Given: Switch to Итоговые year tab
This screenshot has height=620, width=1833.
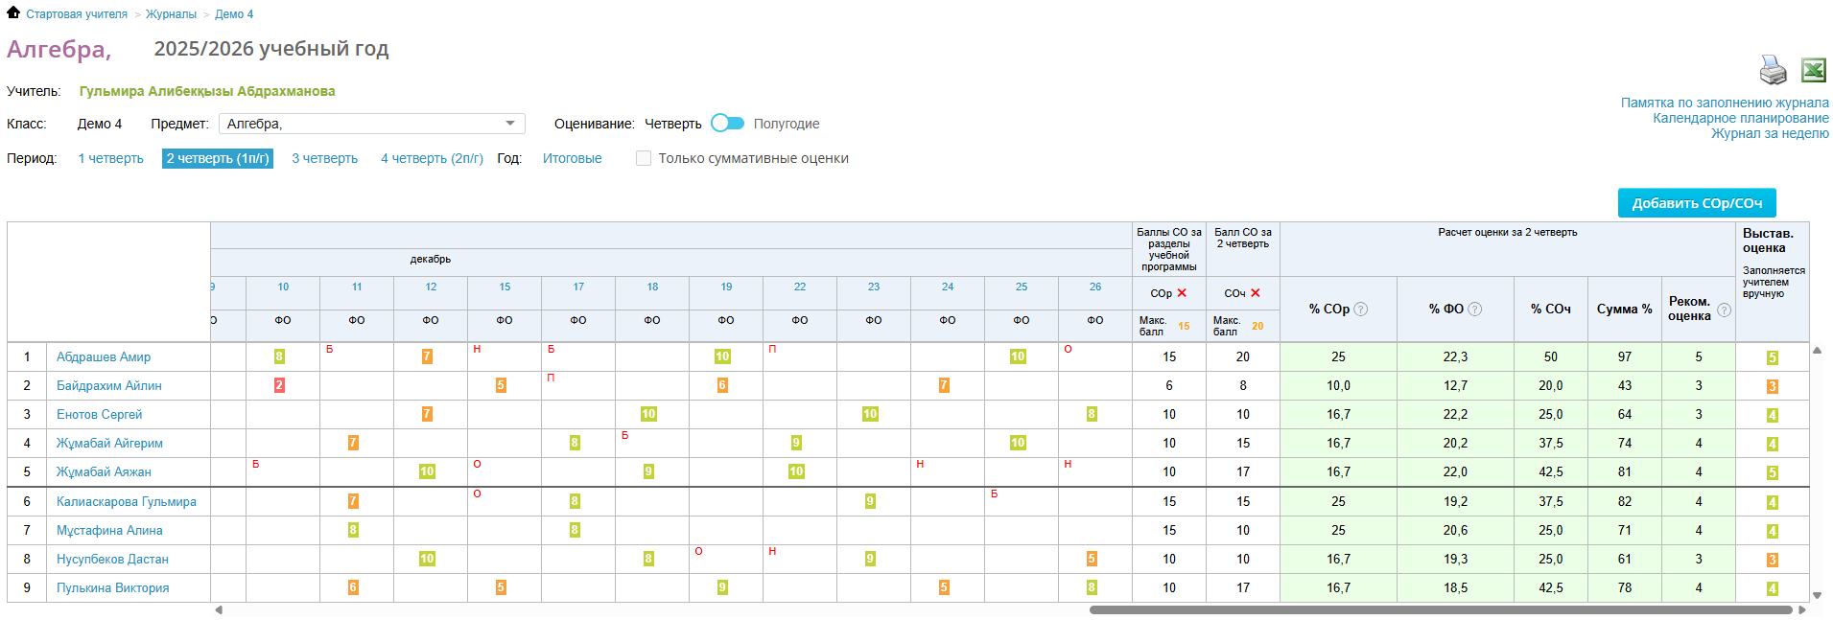Looking at the screenshot, I should pos(572,158).
